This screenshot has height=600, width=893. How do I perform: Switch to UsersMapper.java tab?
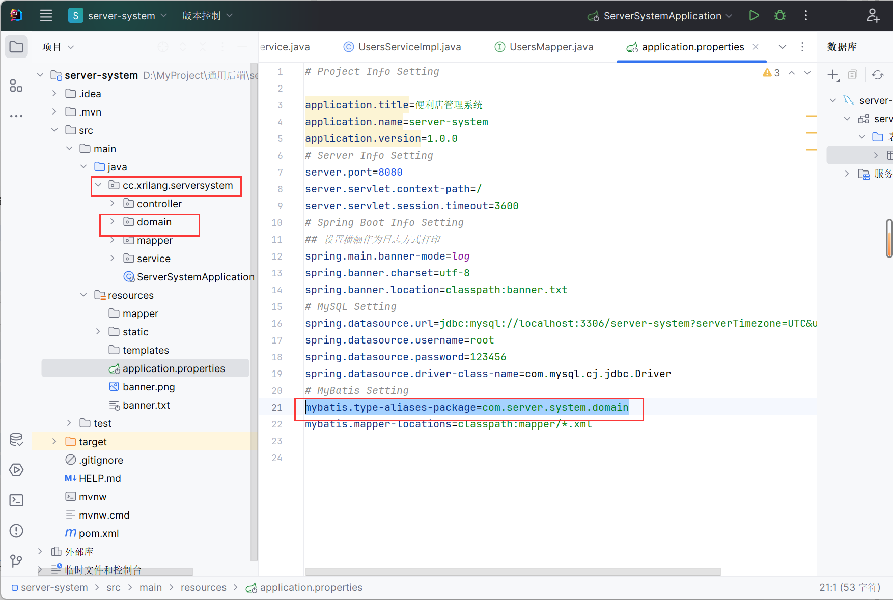pyautogui.click(x=544, y=47)
